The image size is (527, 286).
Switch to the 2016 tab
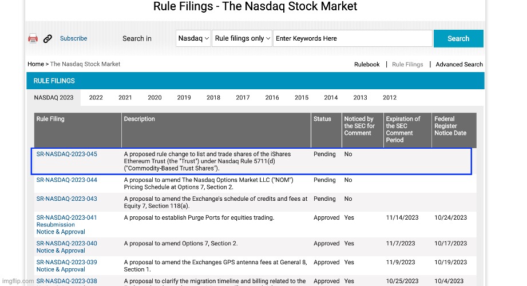click(272, 97)
